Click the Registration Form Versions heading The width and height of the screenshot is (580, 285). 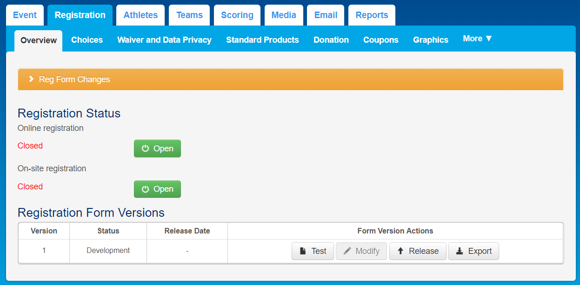click(x=91, y=213)
